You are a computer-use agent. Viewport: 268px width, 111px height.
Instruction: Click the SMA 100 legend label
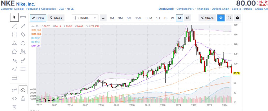tap(36, 30)
